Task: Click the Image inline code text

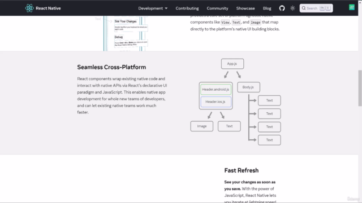Action: [x=255, y=23]
